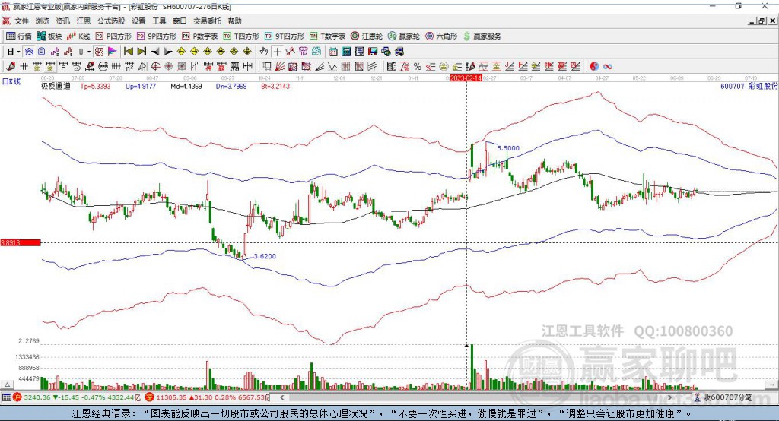
Task: Click the 赢家服务 dollar-sign button
Action: click(482, 36)
